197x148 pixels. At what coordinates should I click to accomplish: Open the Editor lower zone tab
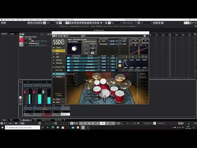point(35,120)
